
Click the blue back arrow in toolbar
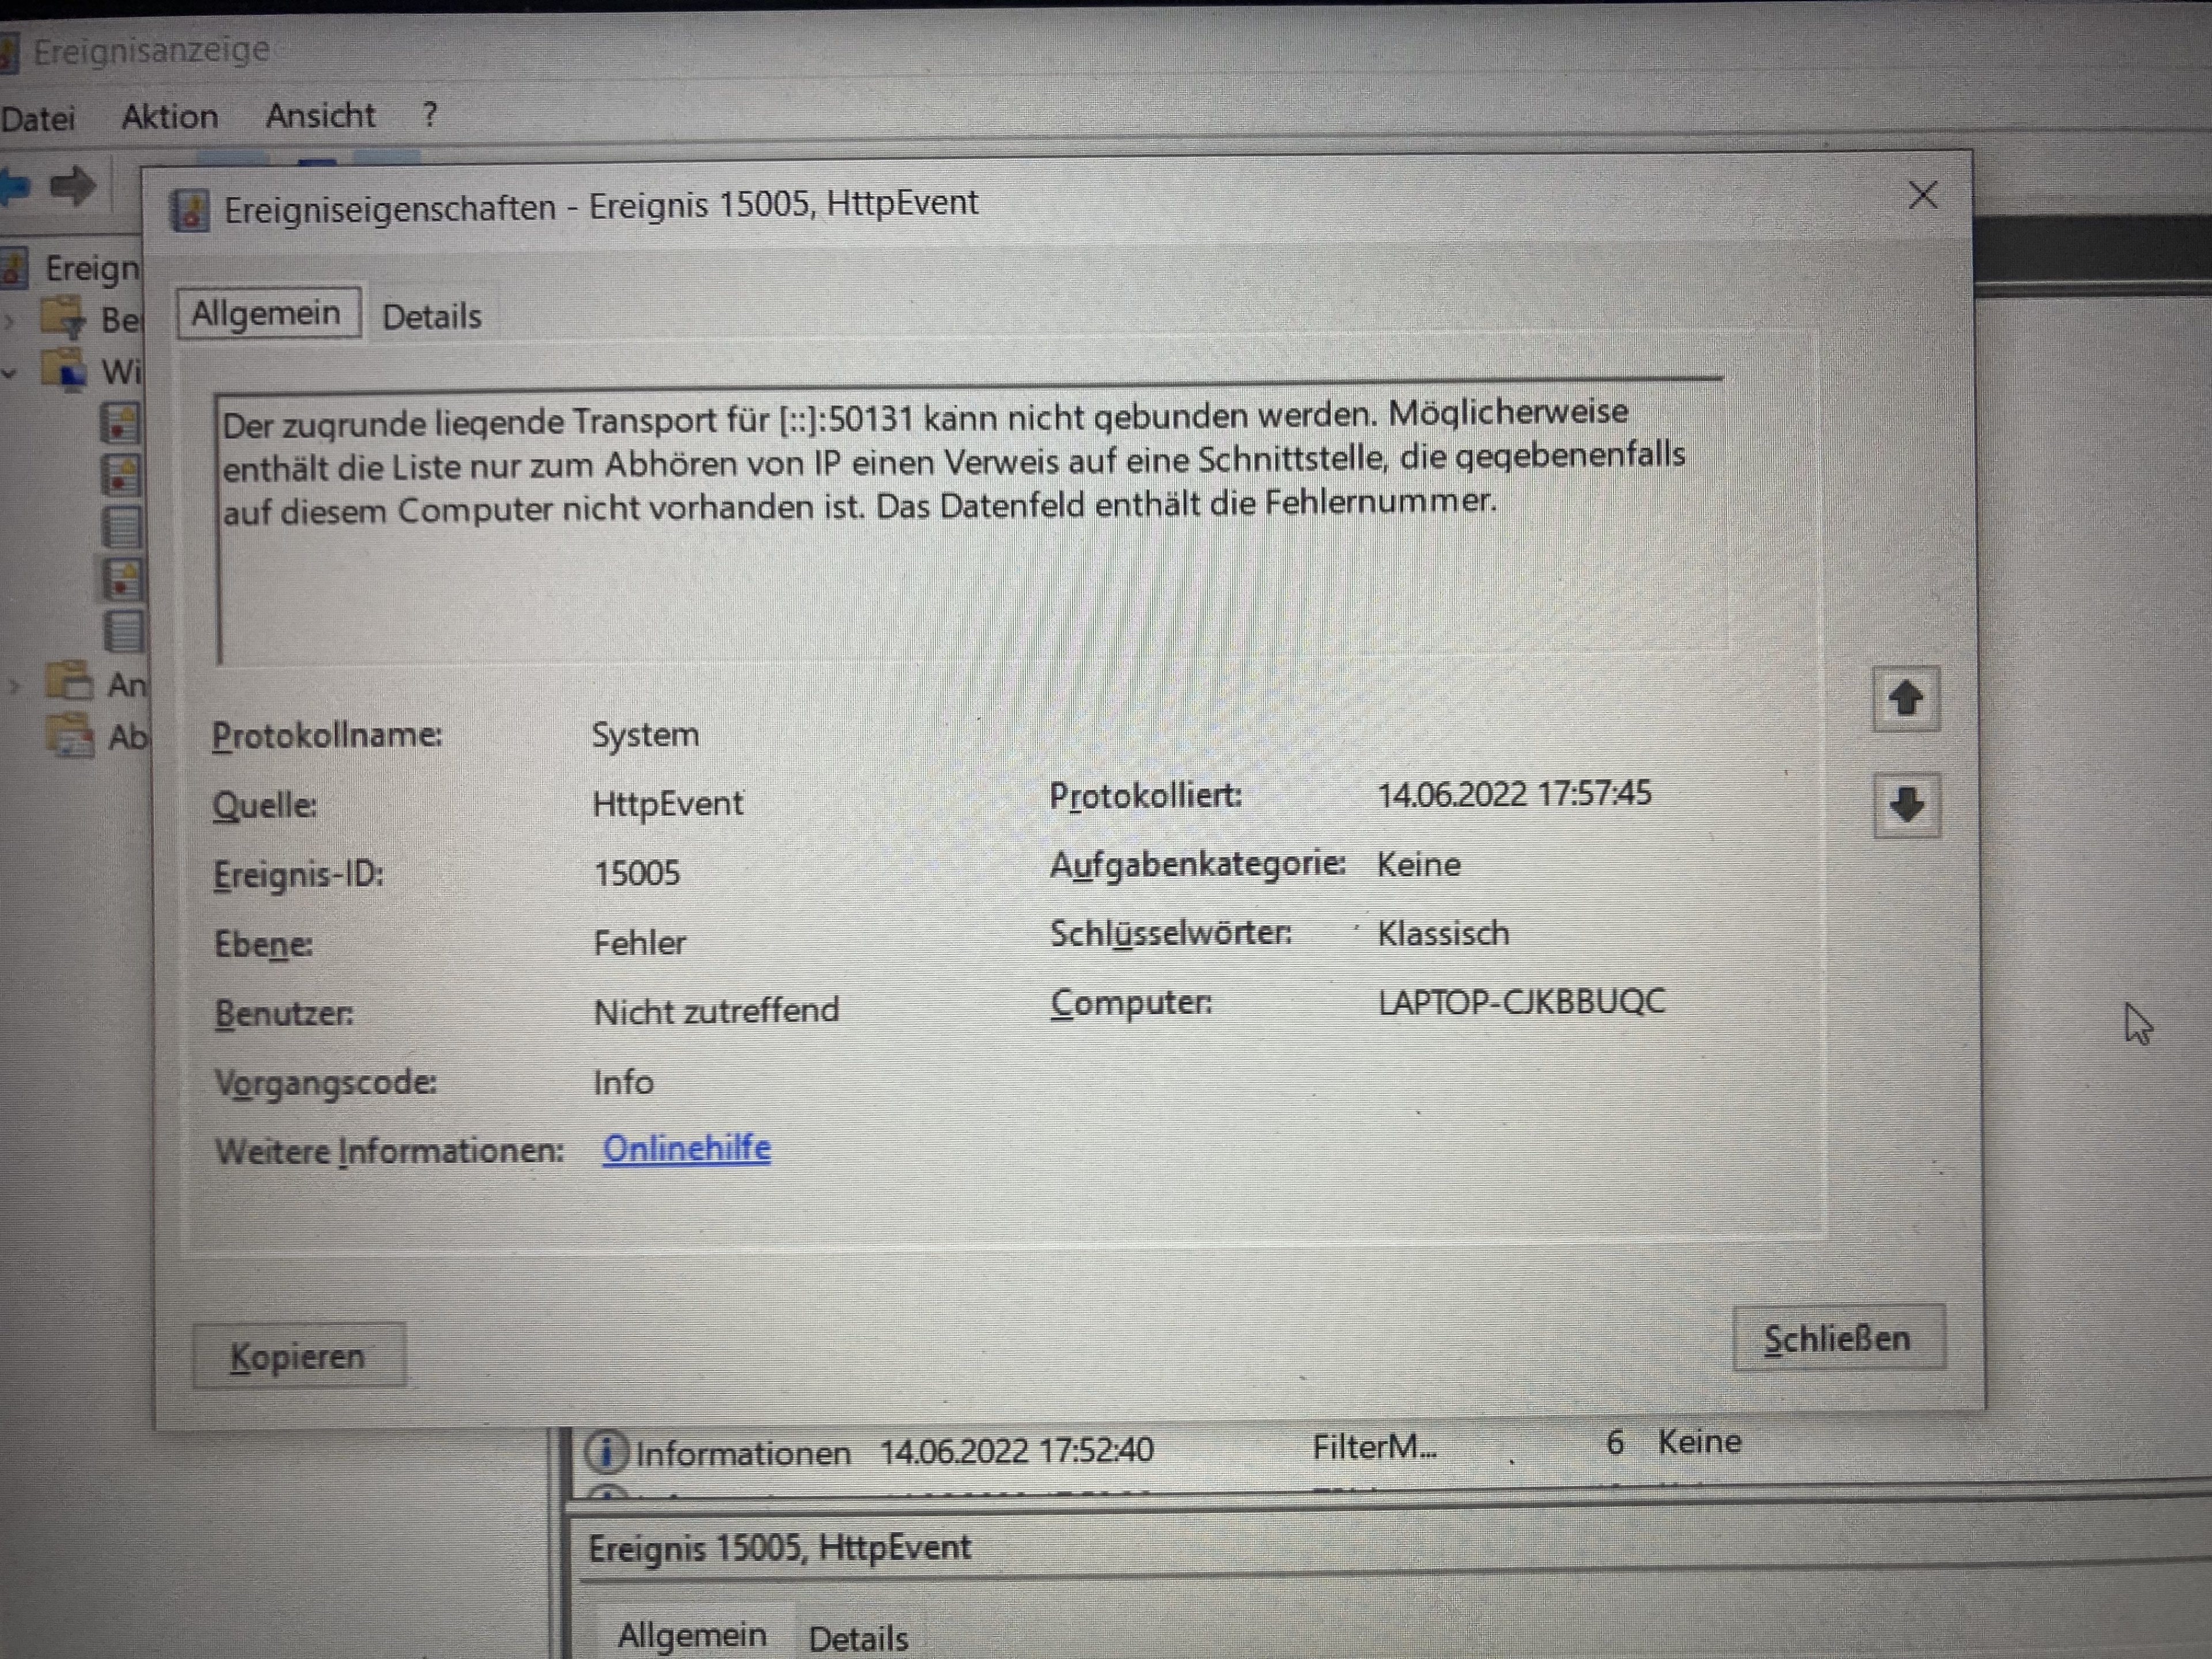(13, 186)
